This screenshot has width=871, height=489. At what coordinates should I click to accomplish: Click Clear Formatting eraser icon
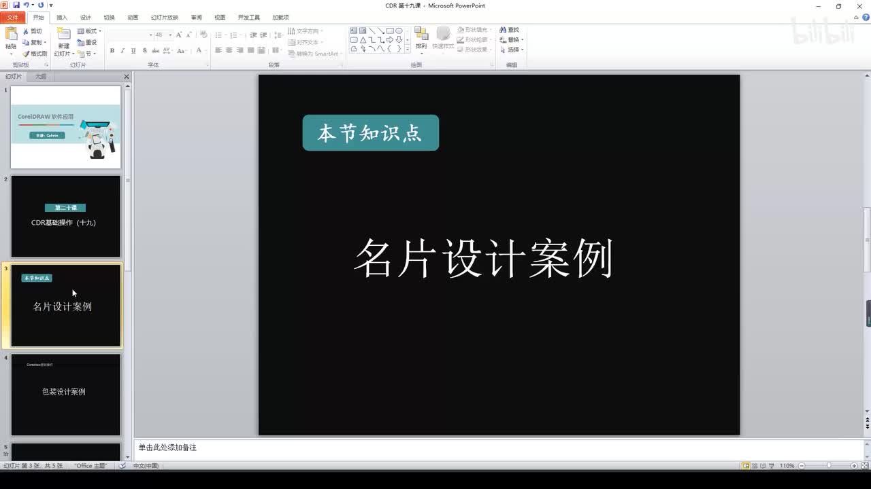click(x=203, y=35)
